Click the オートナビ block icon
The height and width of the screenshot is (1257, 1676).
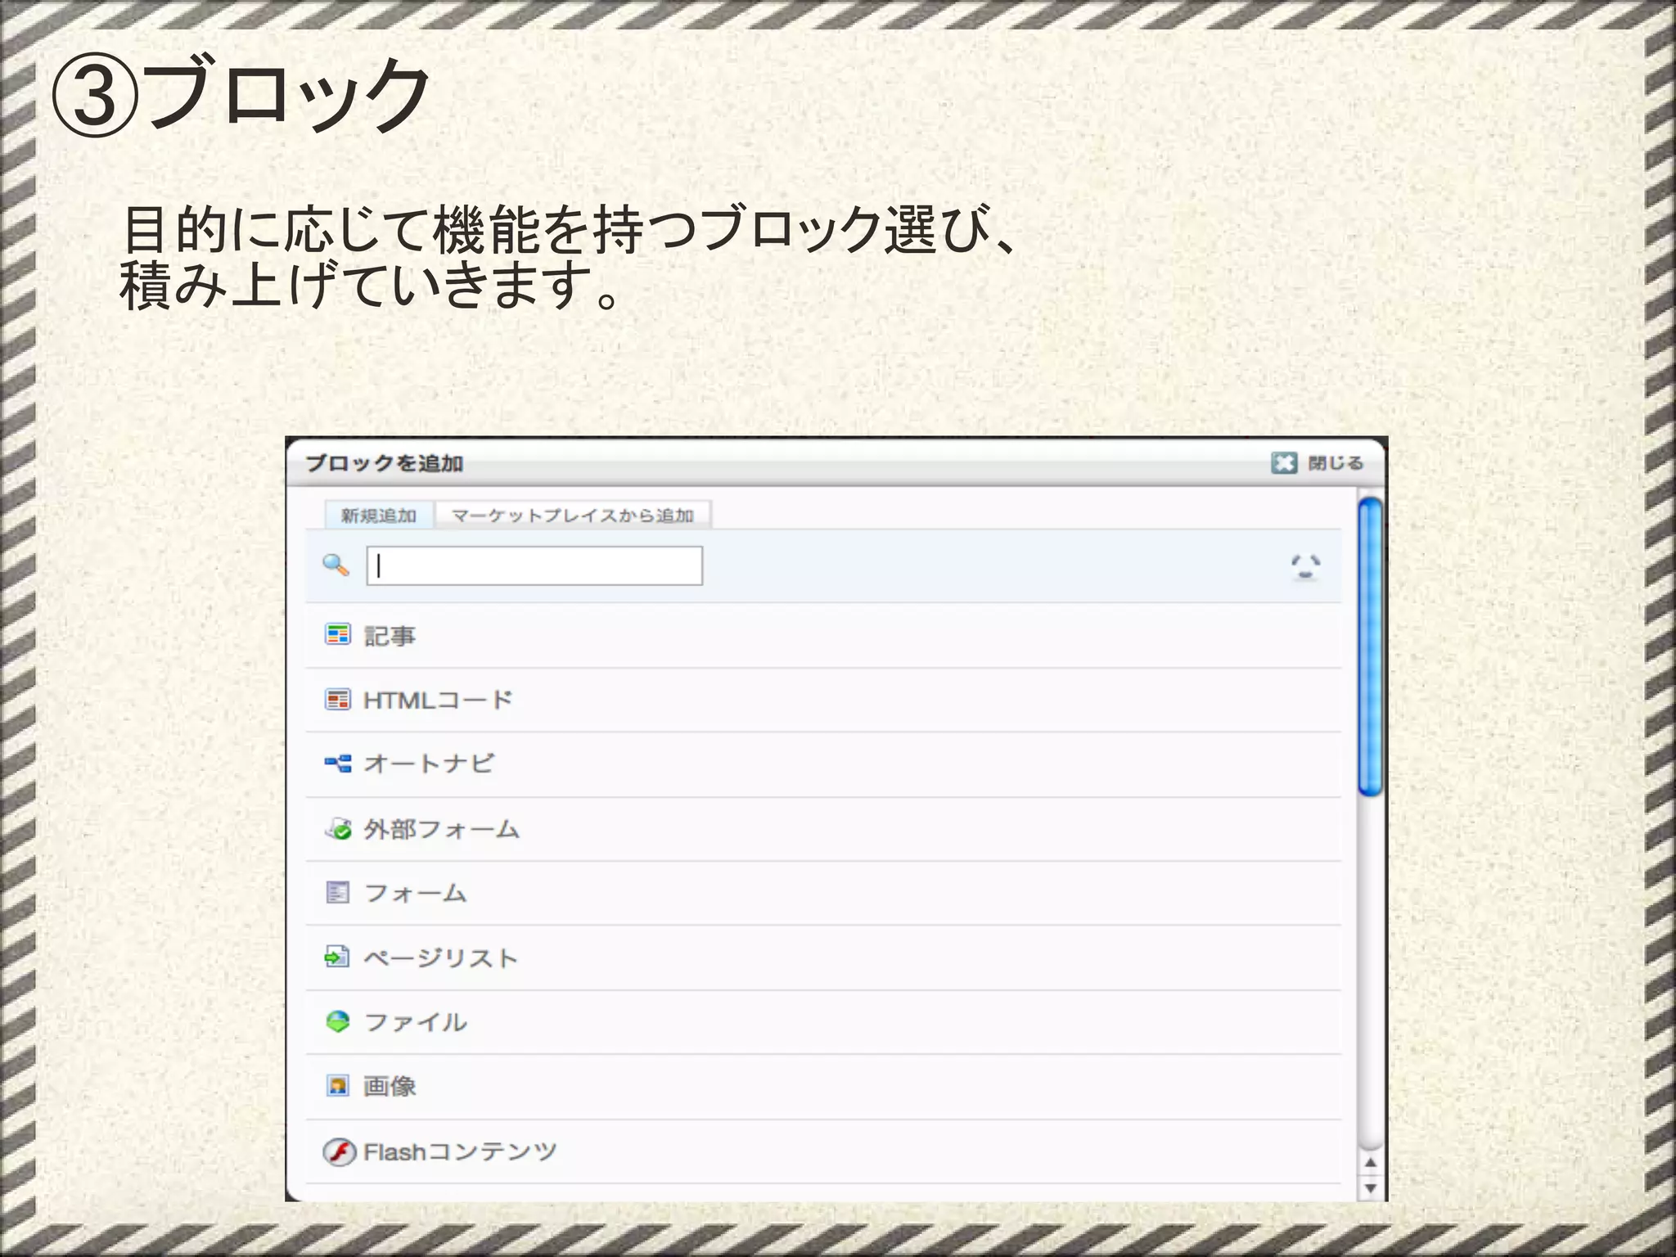pyautogui.click(x=337, y=764)
